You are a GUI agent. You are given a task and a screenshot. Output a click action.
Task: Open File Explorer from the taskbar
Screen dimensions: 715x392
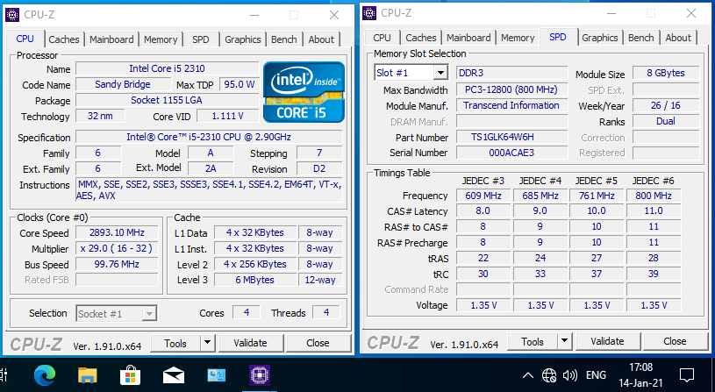[87, 375]
